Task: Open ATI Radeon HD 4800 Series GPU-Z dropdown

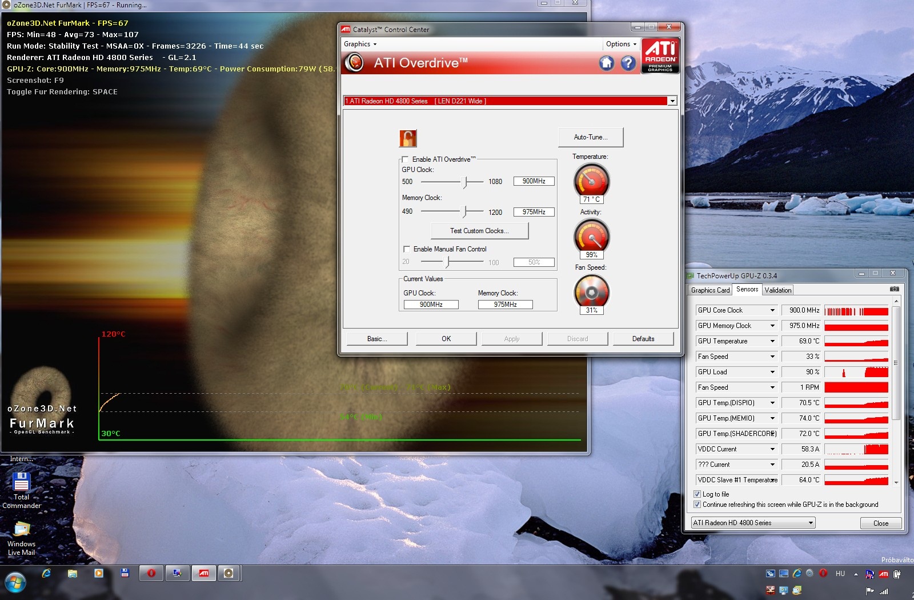Action: (753, 523)
